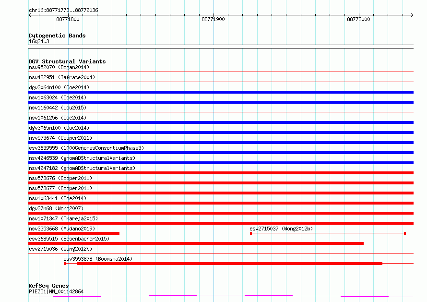Open variant nsv4247182 (gnomADStructuralVariants)
427x302 pixels.
pos(82,168)
